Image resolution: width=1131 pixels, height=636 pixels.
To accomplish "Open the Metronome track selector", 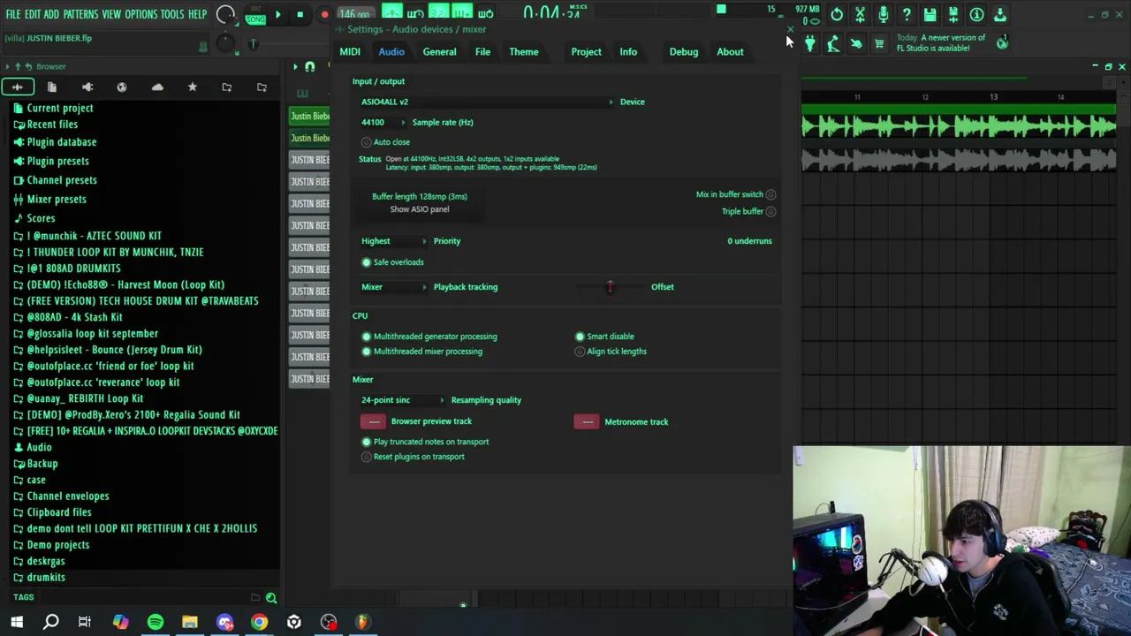I will (587, 421).
